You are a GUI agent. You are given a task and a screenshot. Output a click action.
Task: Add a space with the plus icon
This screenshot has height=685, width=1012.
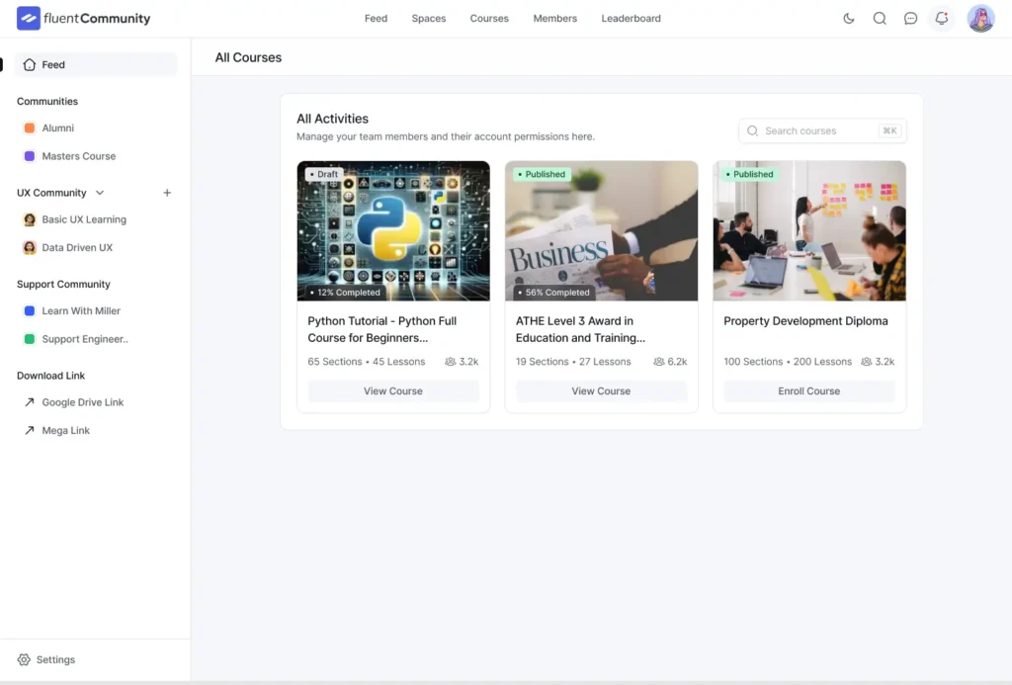[x=167, y=193]
